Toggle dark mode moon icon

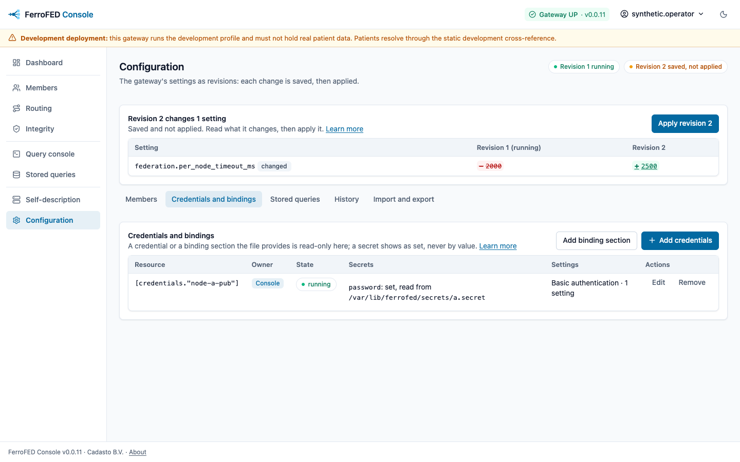(x=724, y=14)
